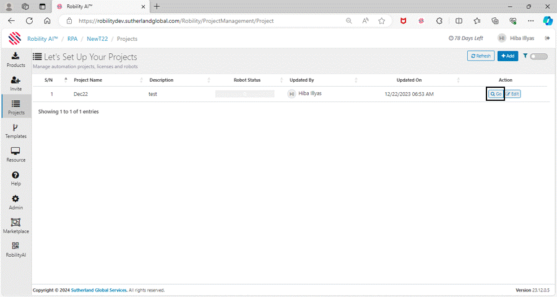The width and height of the screenshot is (557, 297).
Task: Click the Dec22 project name cell
Action: coord(80,94)
